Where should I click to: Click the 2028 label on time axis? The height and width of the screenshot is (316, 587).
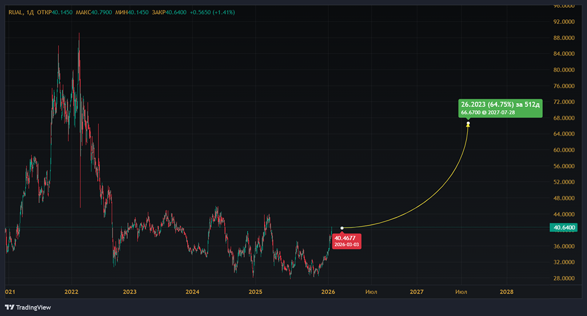[507, 292]
